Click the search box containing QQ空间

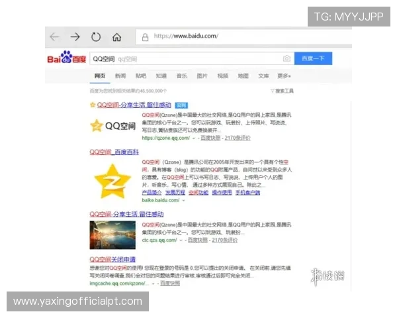(x=192, y=58)
